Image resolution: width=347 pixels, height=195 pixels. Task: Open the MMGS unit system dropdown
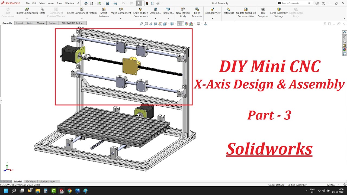[333, 185]
